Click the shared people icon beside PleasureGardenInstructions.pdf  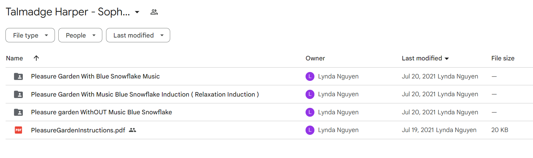[x=133, y=130]
